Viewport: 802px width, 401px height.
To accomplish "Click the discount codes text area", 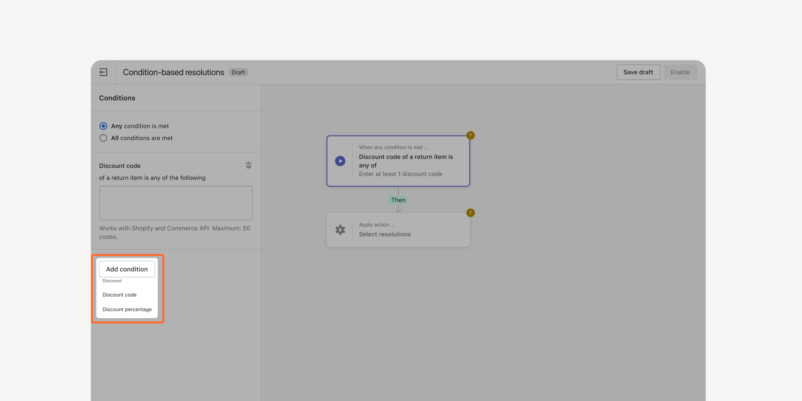I will [x=176, y=203].
